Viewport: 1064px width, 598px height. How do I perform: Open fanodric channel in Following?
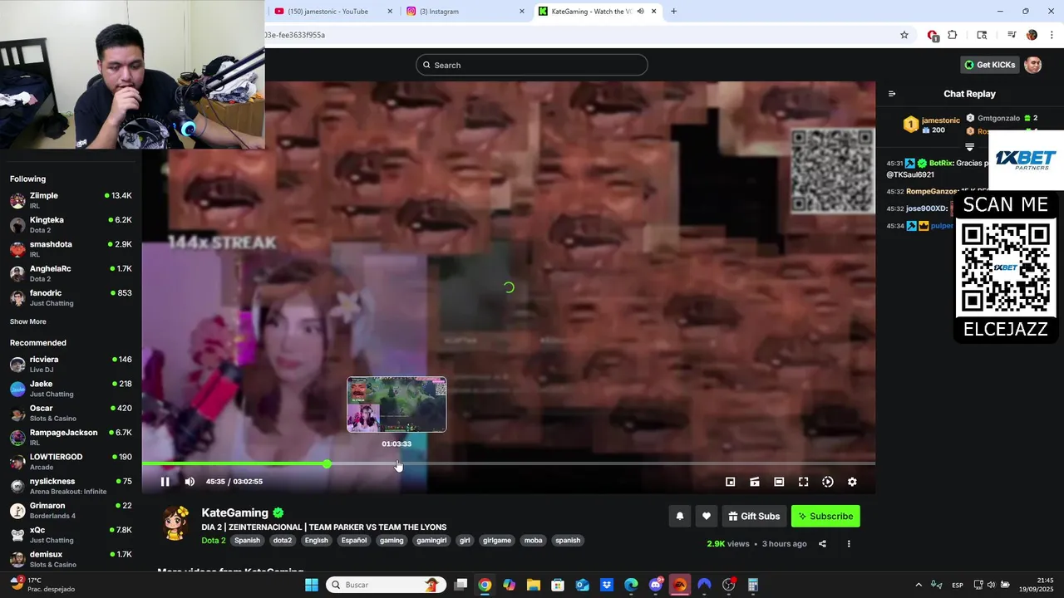pyautogui.click(x=71, y=297)
